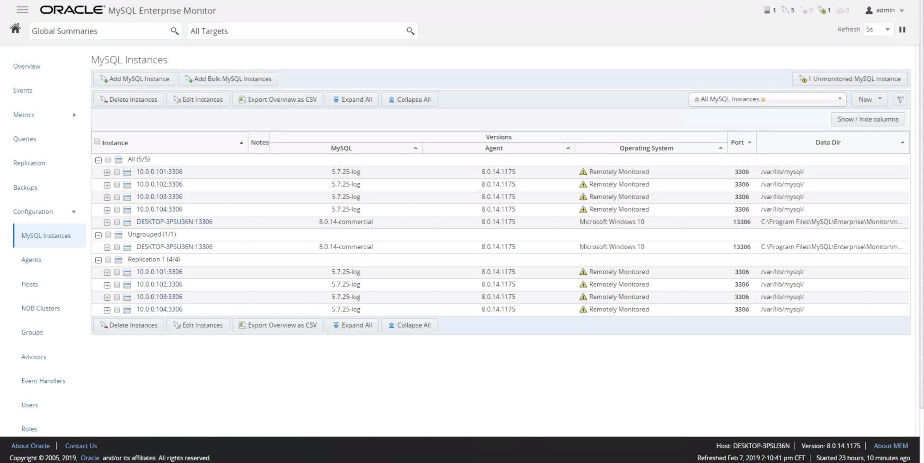Open the All MySQL Instances filter dropdown
Viewport: 924px width, 463px height.
click(x=767, y=99)
